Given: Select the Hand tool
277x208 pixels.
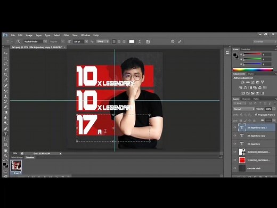Looking at the screenshot, I should pyautogui.click(x=5, y=150).
